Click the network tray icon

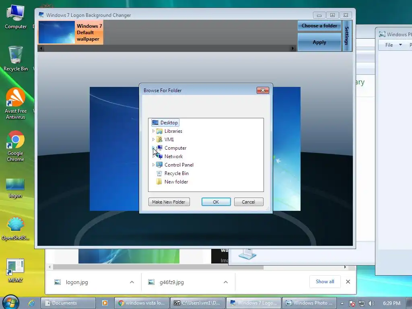362,303
